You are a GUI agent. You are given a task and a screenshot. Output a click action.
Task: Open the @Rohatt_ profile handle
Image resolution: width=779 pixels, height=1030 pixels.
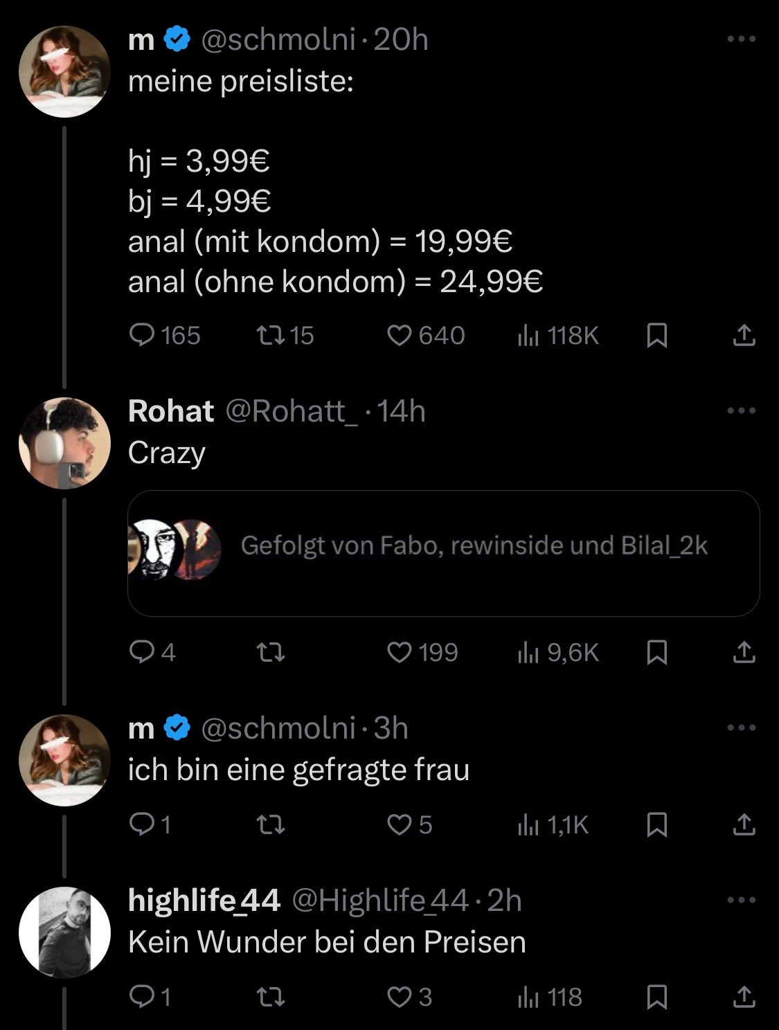pos(292,411)
